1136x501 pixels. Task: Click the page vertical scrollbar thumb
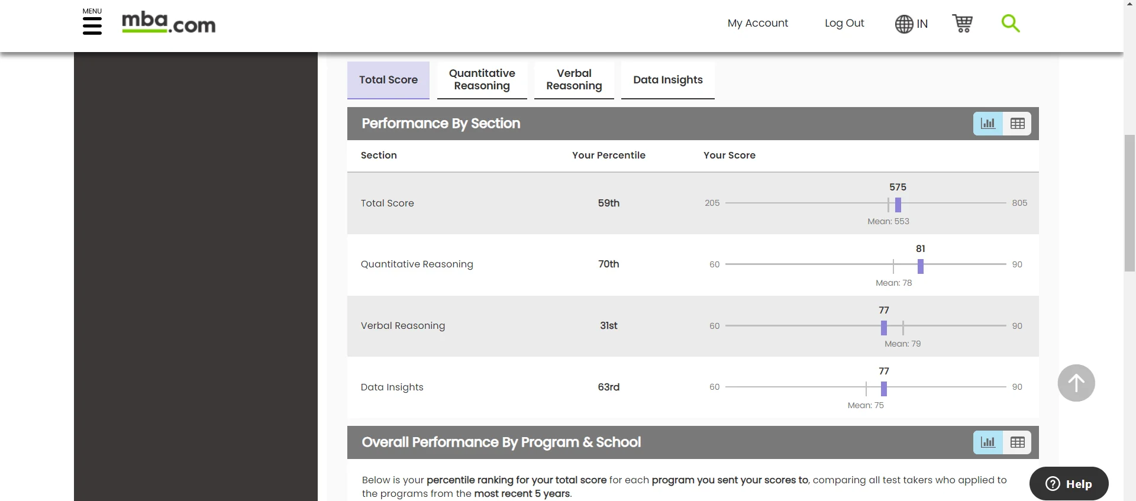(1129, 203)
